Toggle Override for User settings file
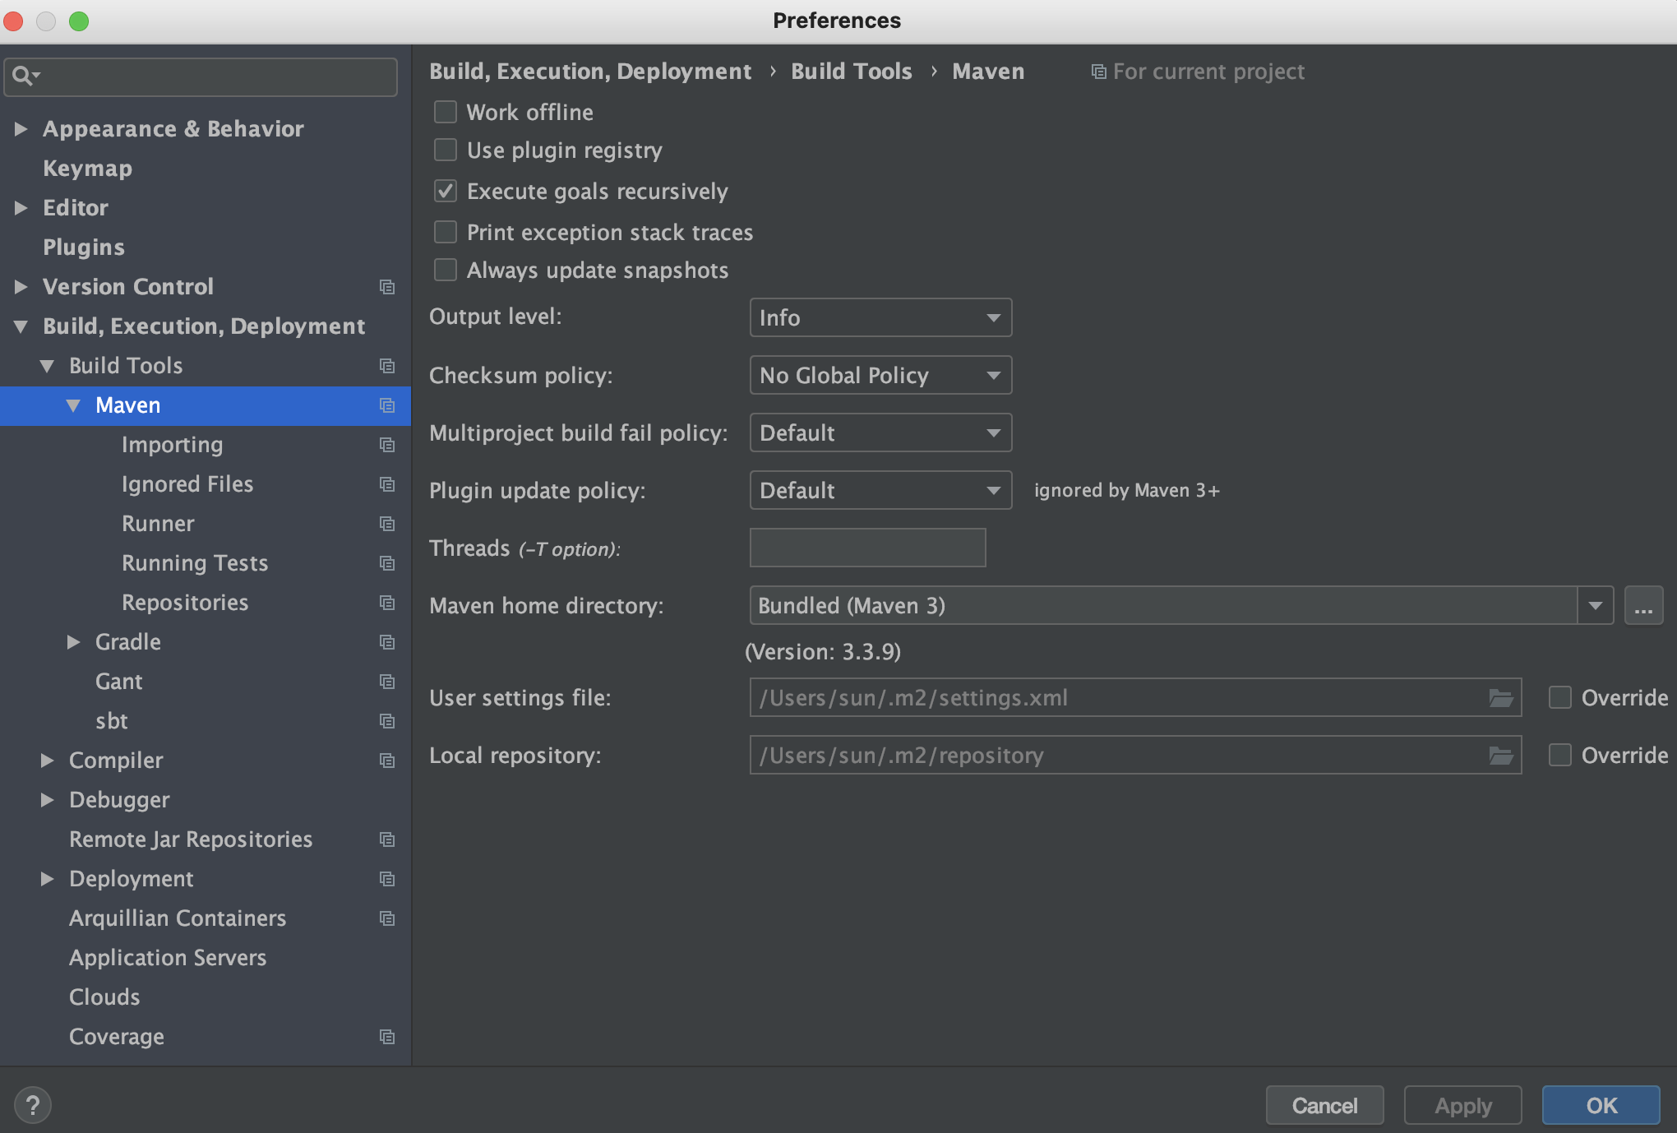Screen dimensions: 1677x1133 pyautogui.click(x=1559, y=698)
